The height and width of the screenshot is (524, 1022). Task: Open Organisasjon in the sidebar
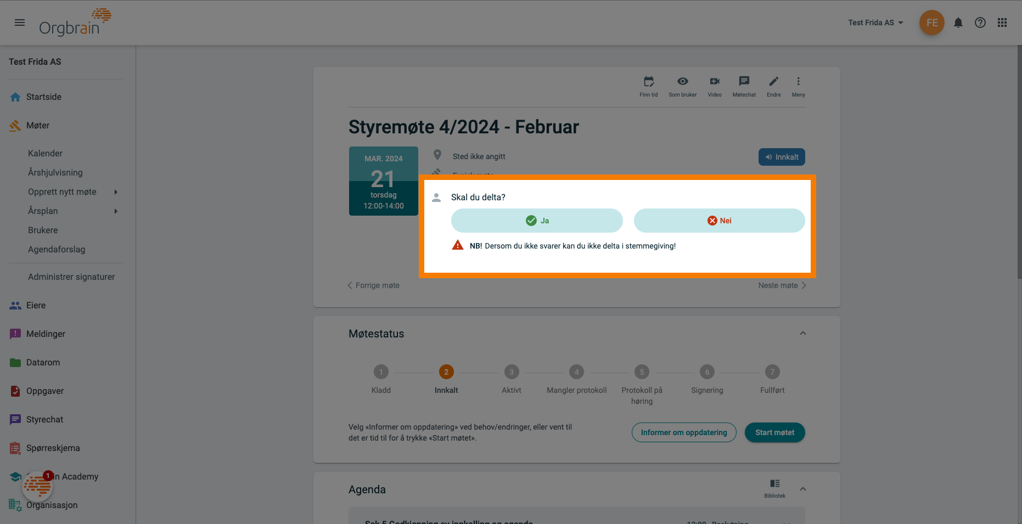[x=52, y=505]
